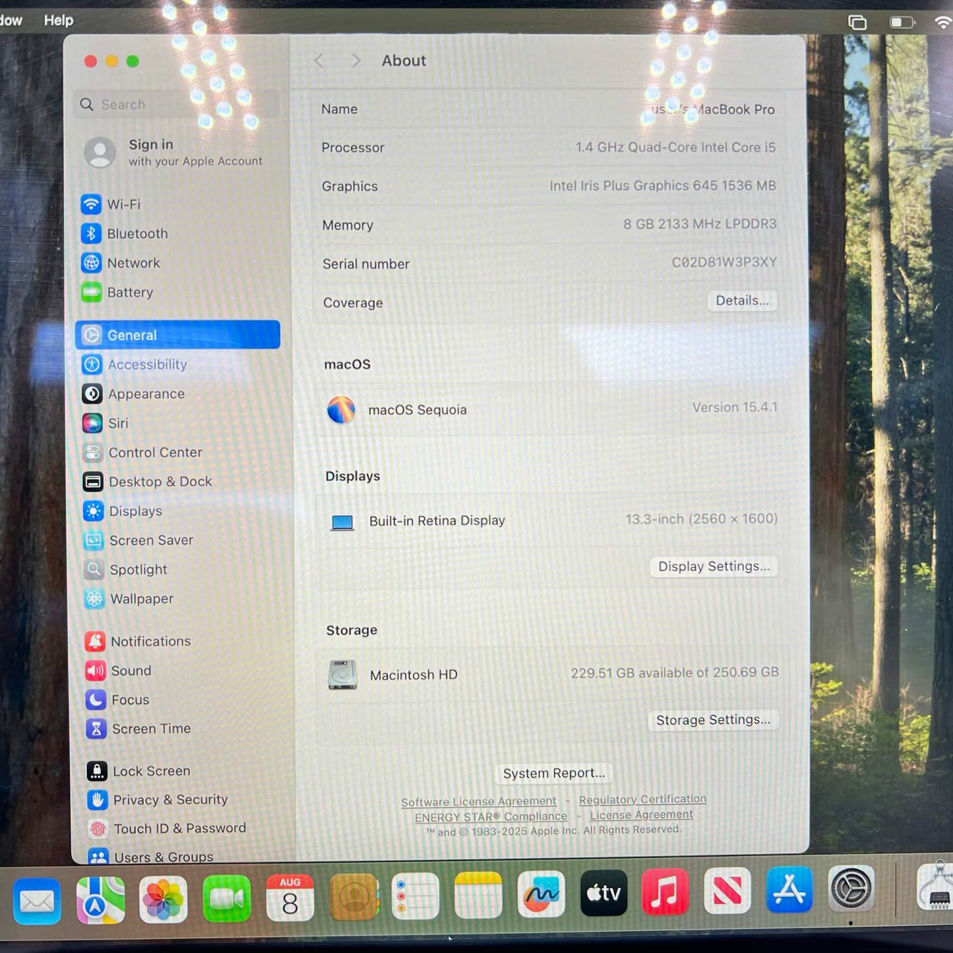953x953 pixels.
Task: Click the serial number C02D81W3P3XY
Action: tap(724, 262)
